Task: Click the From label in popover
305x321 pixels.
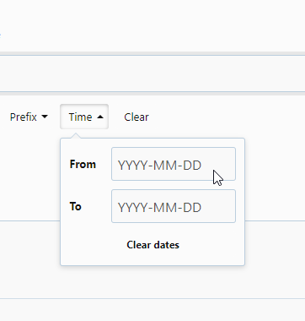Action: coord(83,164)
